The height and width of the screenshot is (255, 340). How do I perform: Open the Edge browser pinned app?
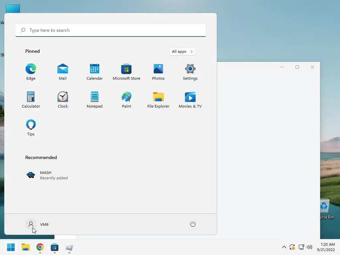(31, 72)
